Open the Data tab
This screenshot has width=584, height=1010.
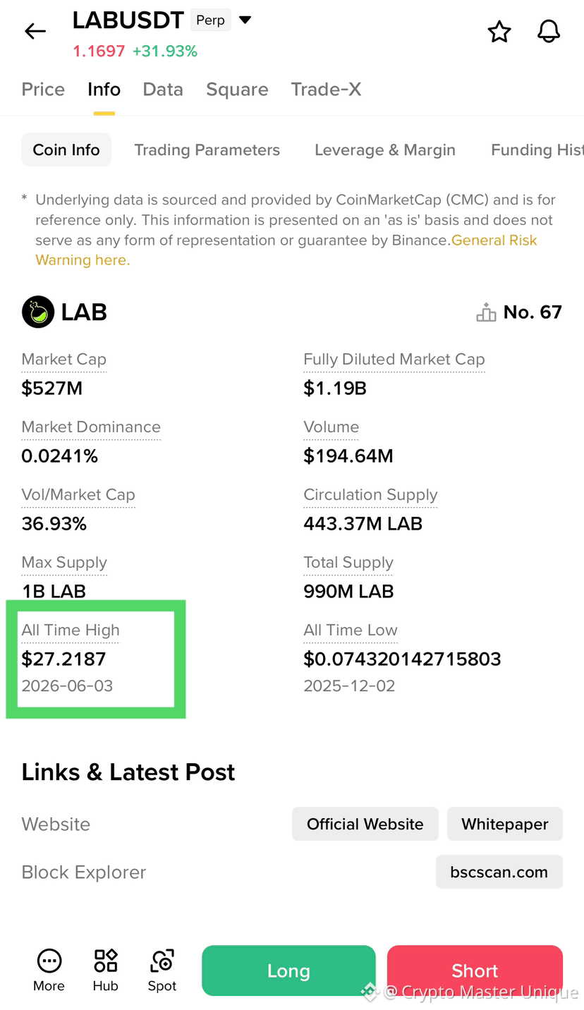[x=163, y=90]
